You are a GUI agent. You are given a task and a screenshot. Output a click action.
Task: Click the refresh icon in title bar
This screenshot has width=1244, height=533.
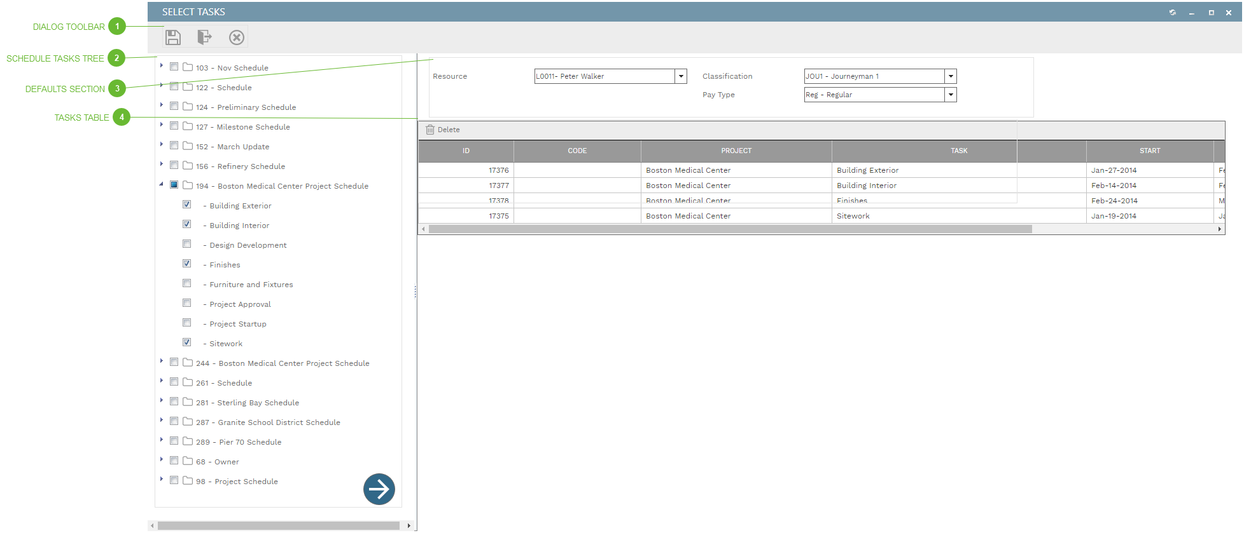click(x=1173, y=12)
